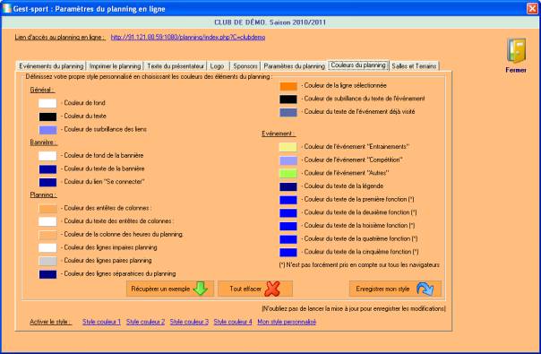Switch to Salles et Terrains tab
Screen dimensions: 541x354
pos(414,66)
